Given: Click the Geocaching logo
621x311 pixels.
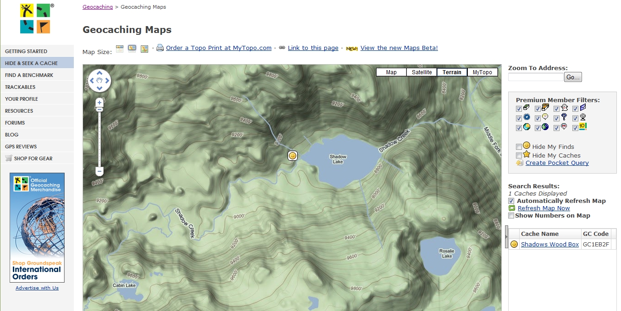Looking at the screenshot, I should (35, 19).
